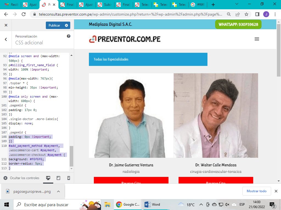Screen dimensions: 281x210
Task: Click the Publicar button
Action: 54,25
